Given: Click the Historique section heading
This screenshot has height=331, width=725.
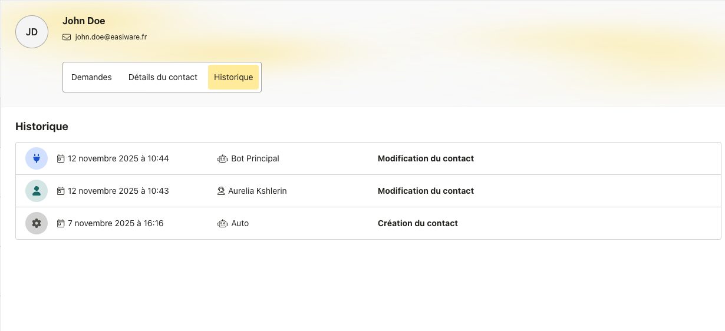Looking at the screenshot, I should tap(42, 126).
